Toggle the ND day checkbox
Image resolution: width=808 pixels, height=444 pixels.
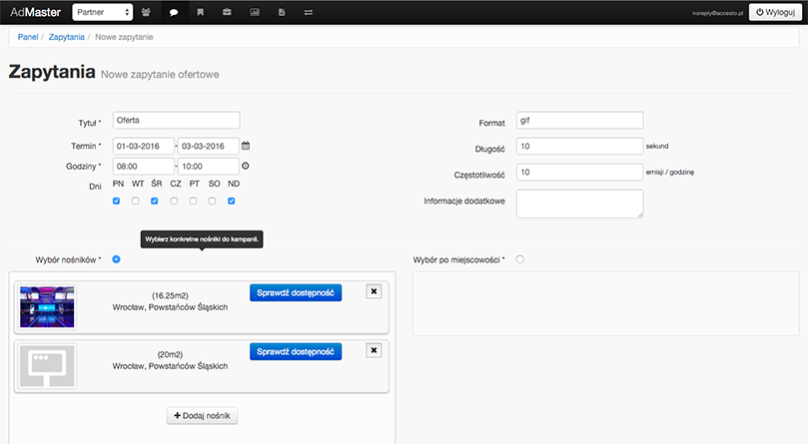(232, 201)
